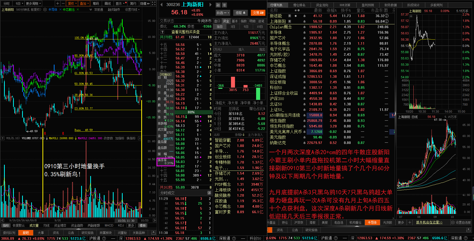The height and width of the screenshot is (241, 474).
Task: Click the alert bell for 半导体 row
Action: pyautogui.click(x=304, y=32)
